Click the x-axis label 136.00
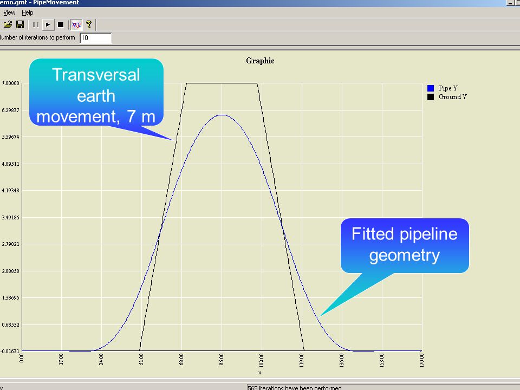 (x=342, y=361)
